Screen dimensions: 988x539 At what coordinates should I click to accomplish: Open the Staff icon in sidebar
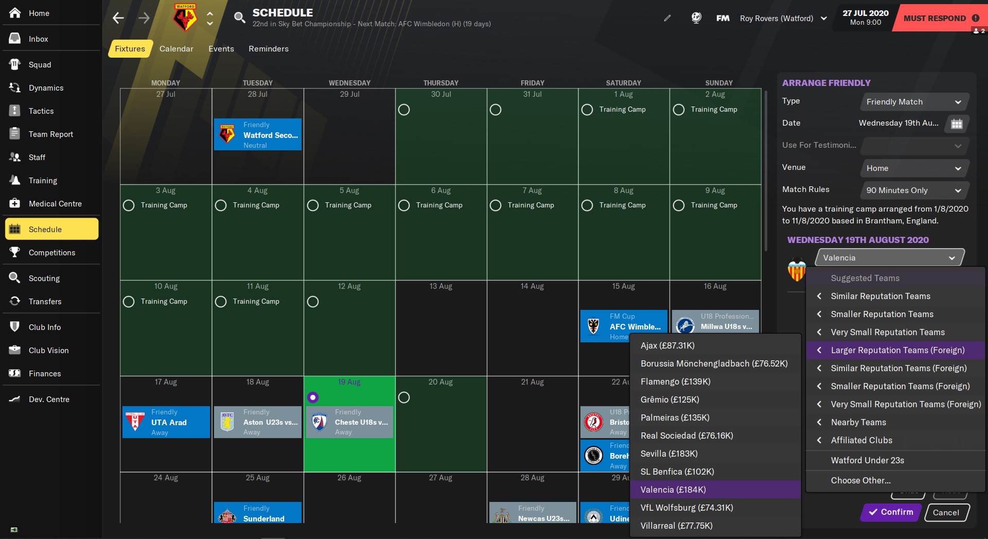pos(15,157)
